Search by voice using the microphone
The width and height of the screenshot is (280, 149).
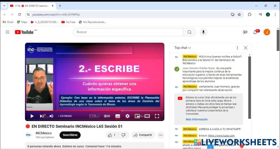click(x=203, y=32)
